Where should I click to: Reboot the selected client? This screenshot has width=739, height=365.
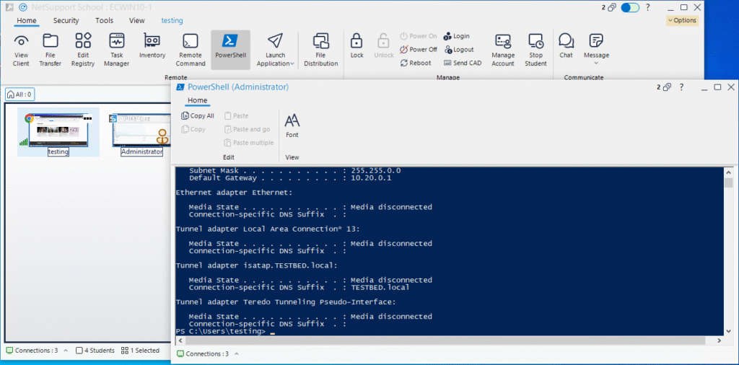click(x=416, y=63)
